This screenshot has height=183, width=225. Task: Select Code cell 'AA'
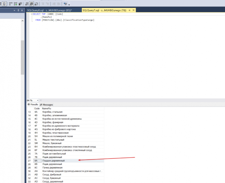(37, 171)
